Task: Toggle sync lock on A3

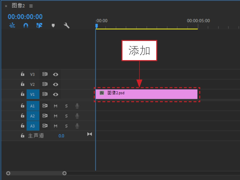Action: coord(45,126)
